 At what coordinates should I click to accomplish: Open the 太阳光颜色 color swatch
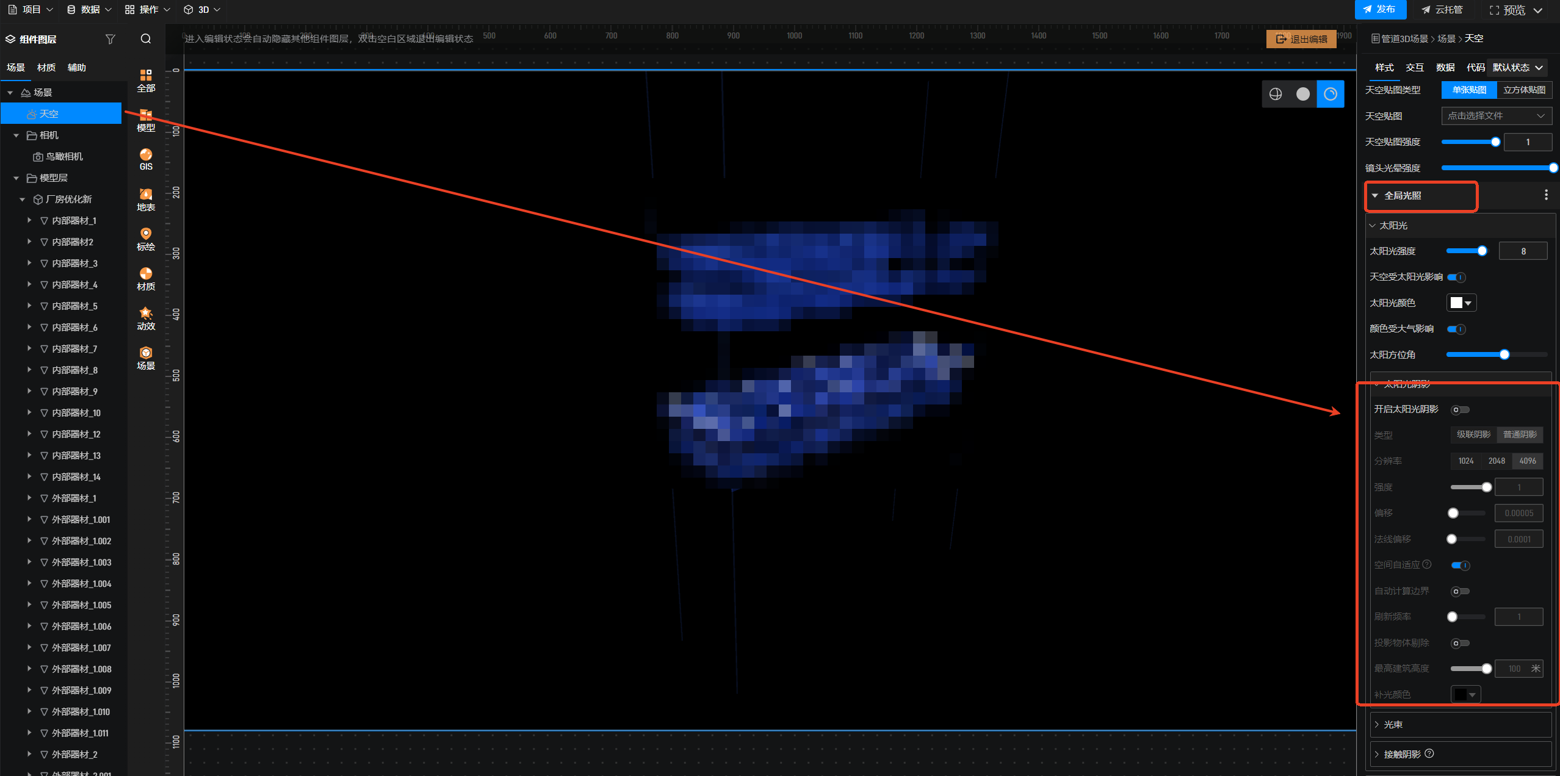tap(1461, 303)
